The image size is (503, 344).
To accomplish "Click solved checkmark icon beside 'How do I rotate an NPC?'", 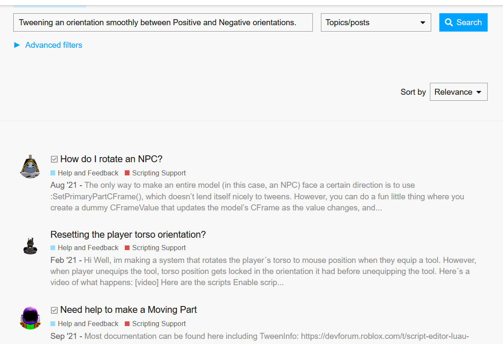I will [54, 159].
